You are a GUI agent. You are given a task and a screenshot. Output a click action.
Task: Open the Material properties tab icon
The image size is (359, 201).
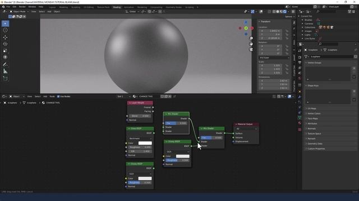[x=300, y=123]
